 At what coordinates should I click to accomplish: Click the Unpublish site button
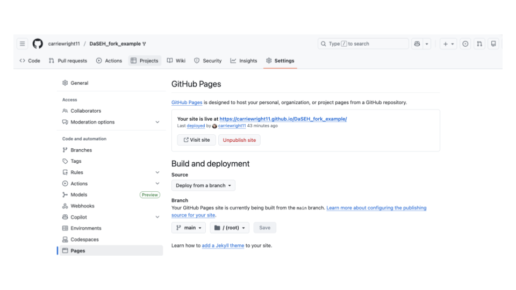pos(239,140)
